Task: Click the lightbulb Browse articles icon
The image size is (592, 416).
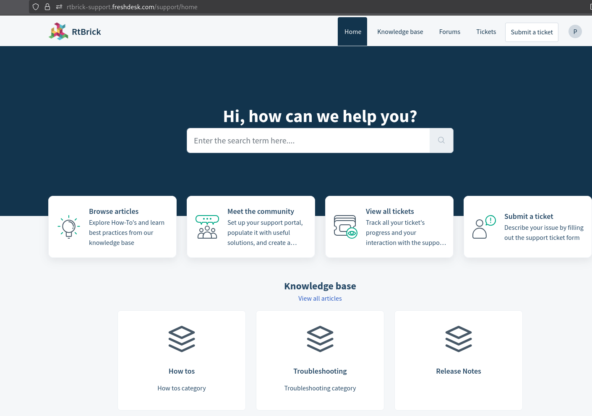Action: point(69,227)
